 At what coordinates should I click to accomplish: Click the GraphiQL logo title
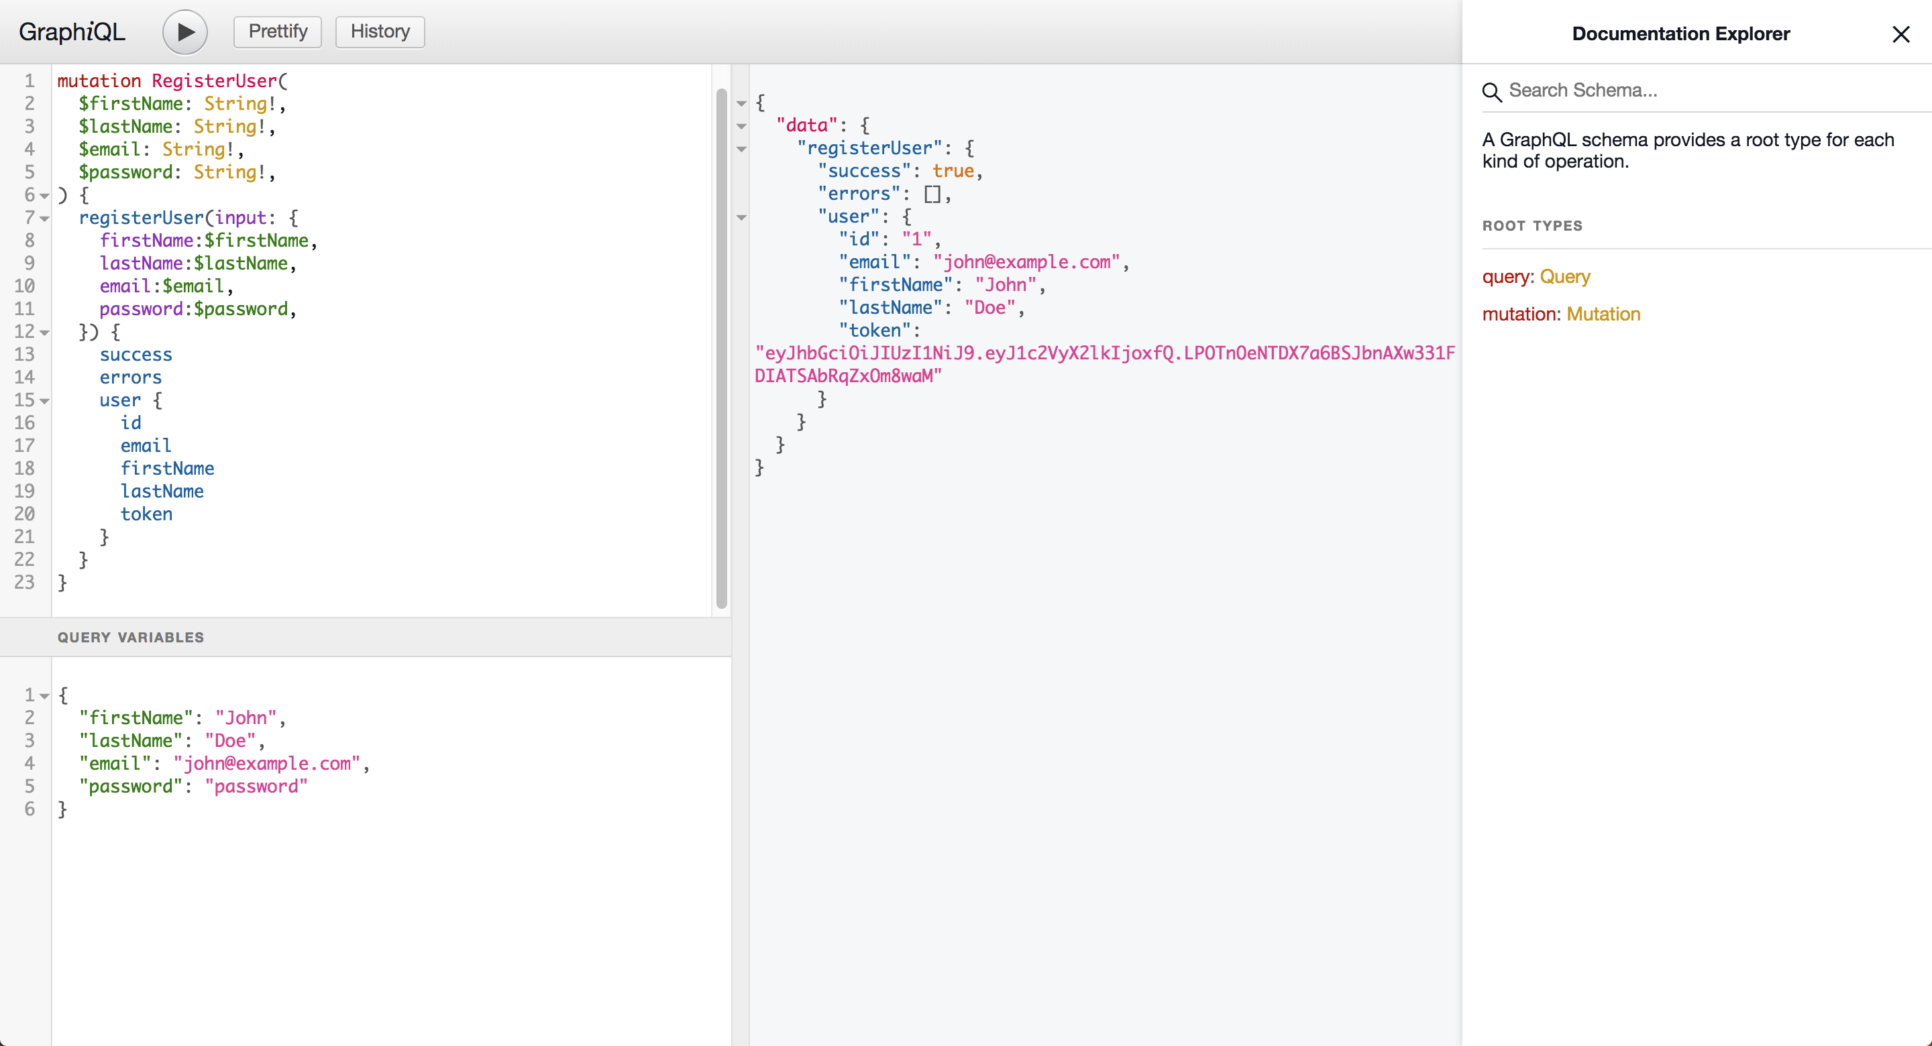[72, 32]
